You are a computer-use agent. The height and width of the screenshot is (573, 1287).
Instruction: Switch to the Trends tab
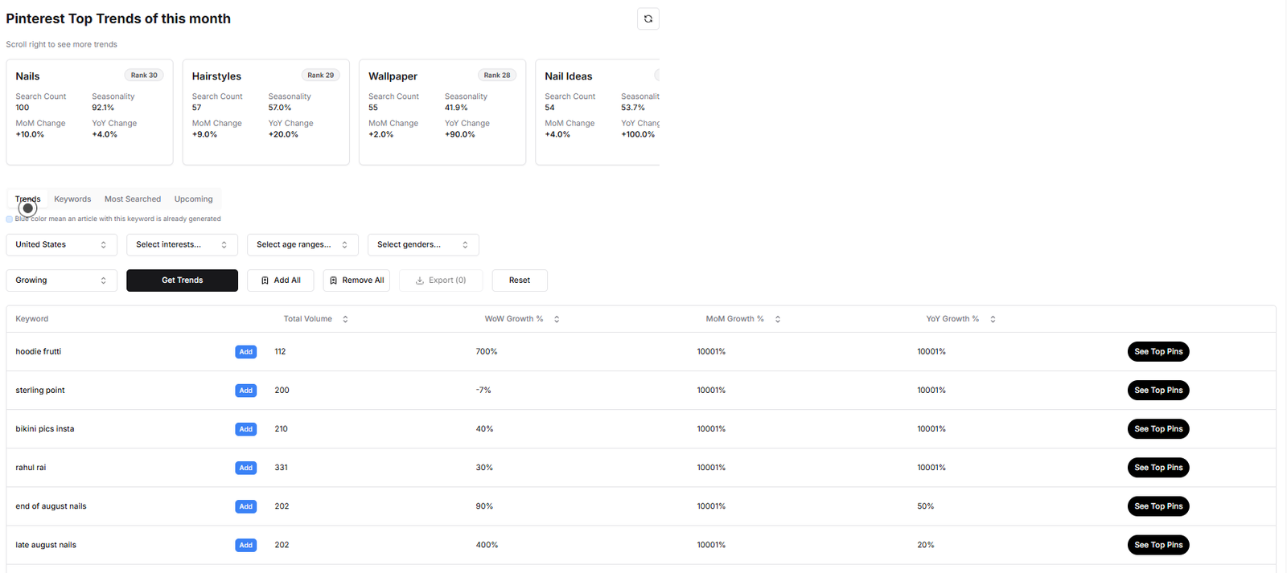pyautogui.click(x=27, y=199)
